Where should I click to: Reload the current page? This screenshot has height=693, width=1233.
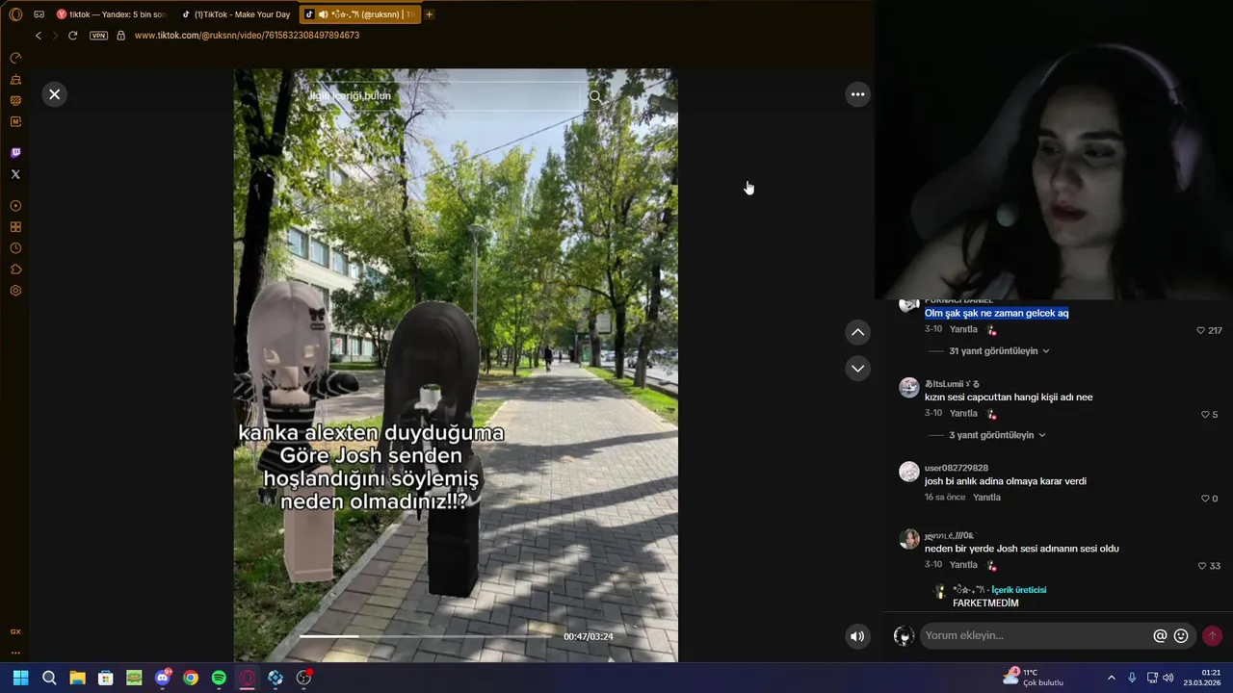click(72, 36)
